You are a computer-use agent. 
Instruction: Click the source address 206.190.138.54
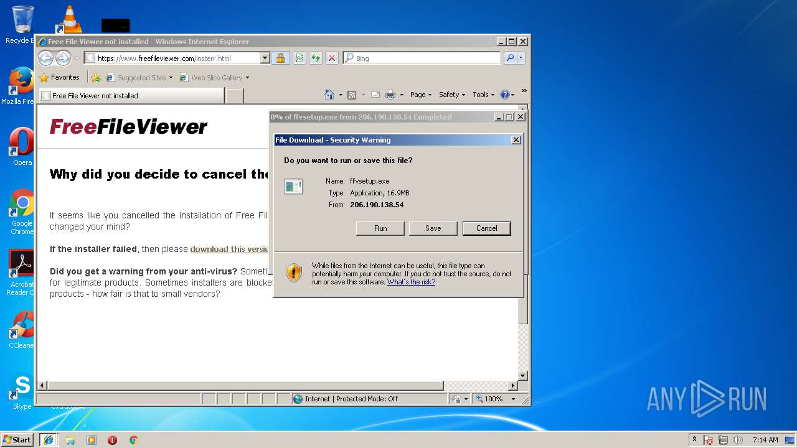tap(377, 205)
